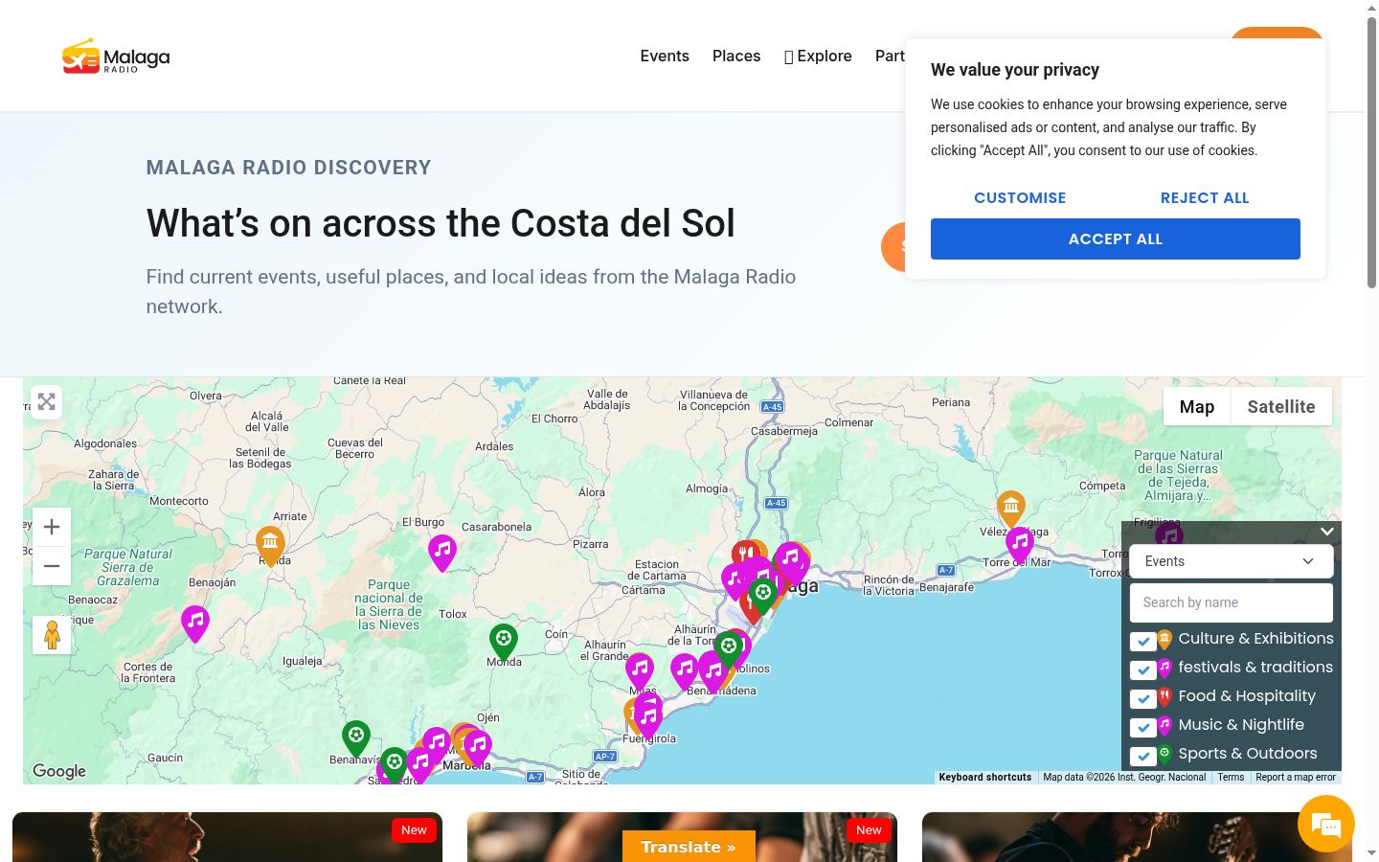Open the Events dropdown in map filter
The height and width of the screenshot is (862, 1379).
pos(1231,561)
